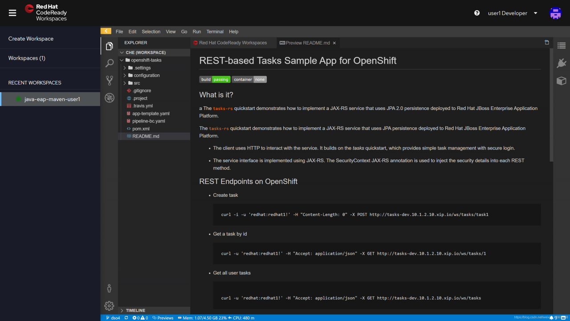Open problems errors and warnings status
This screenshot has height=321, width=570.
coord(140,318)
